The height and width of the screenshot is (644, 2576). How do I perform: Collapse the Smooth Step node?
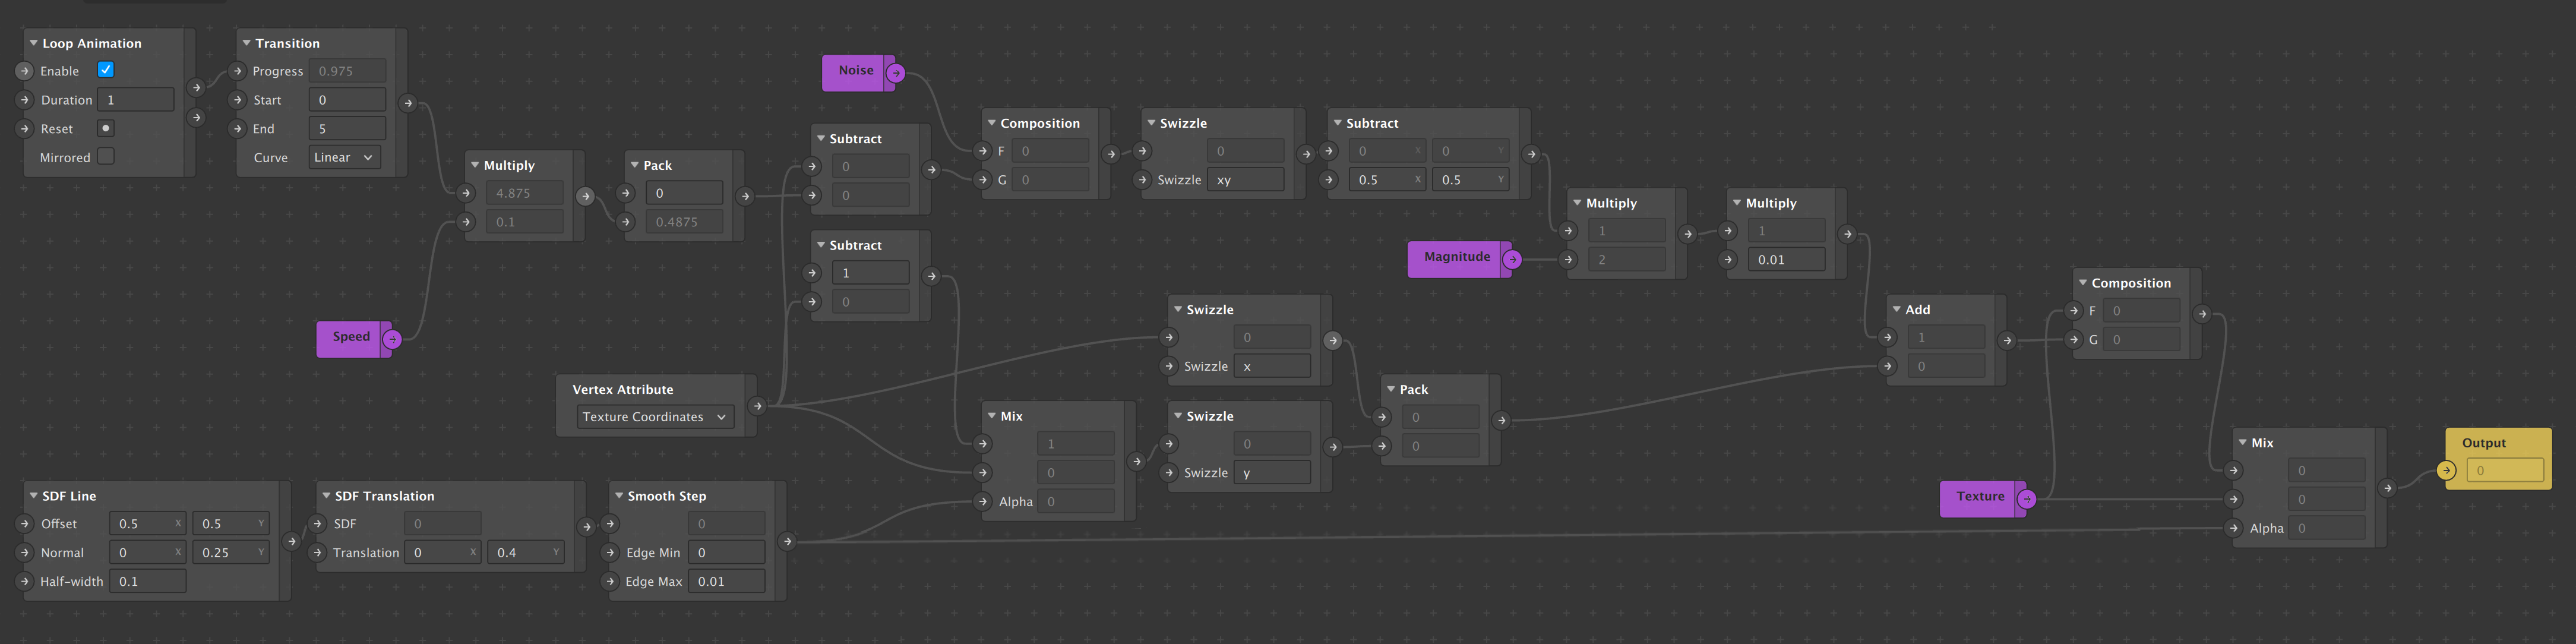619,495
